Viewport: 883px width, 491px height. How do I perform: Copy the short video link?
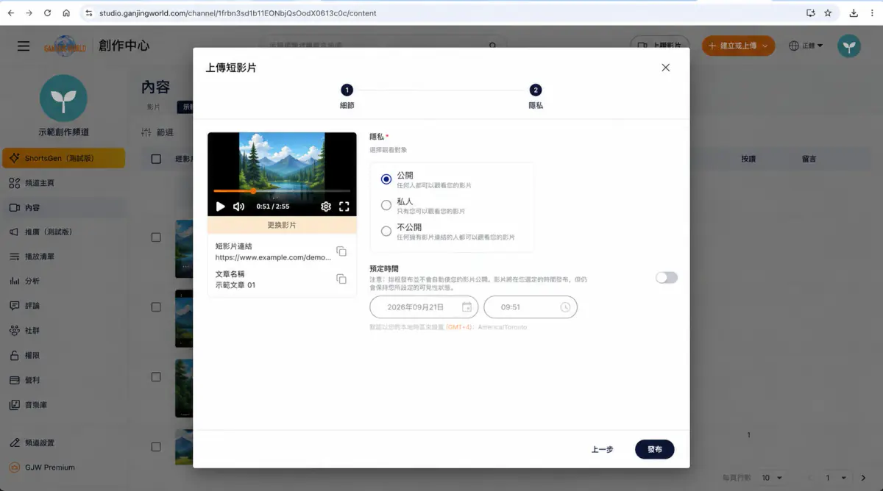click(341, 251)
